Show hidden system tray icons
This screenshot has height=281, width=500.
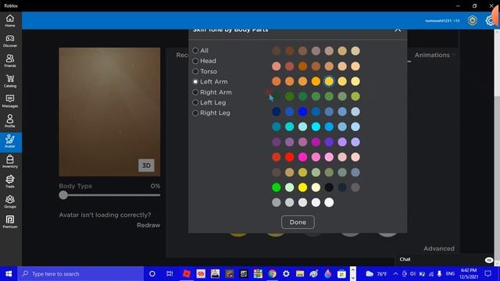(395, 274)
